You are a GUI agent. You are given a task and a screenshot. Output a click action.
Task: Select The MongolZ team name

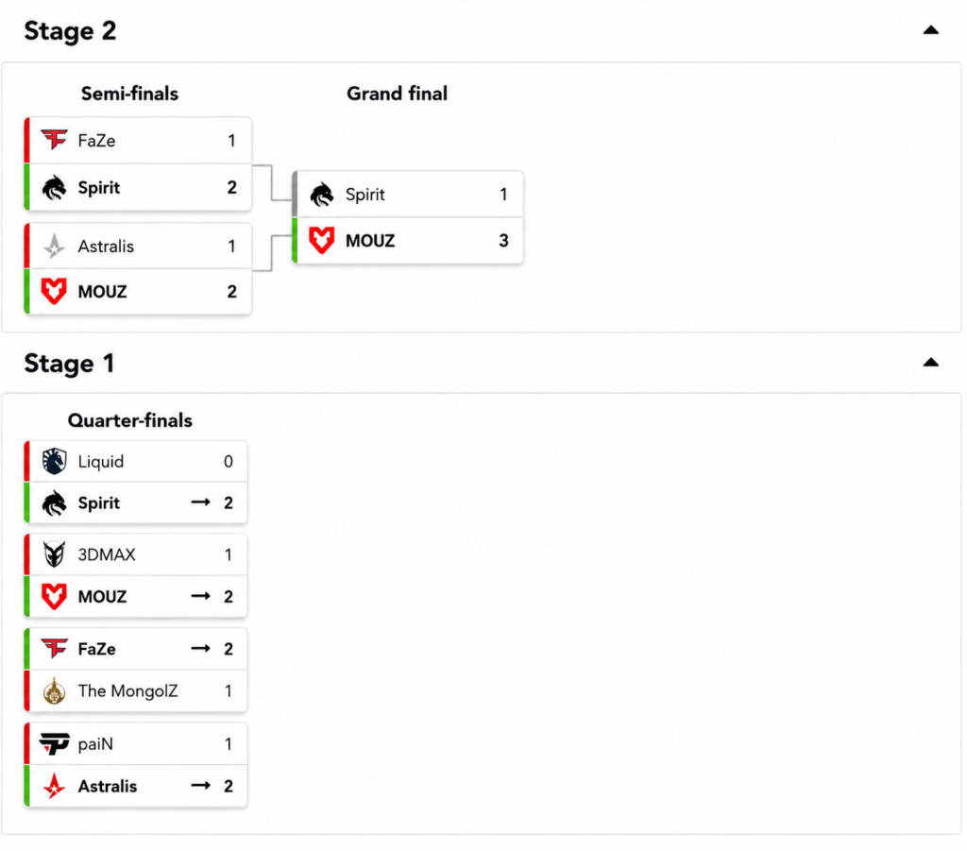[x=127, y=690]
